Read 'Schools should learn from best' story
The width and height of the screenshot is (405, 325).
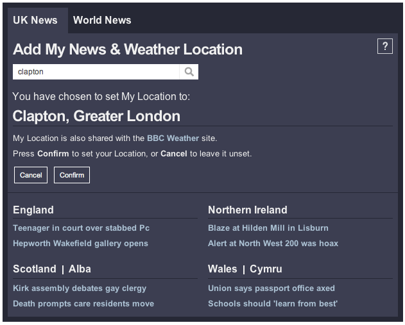click(x=273, y=304)
